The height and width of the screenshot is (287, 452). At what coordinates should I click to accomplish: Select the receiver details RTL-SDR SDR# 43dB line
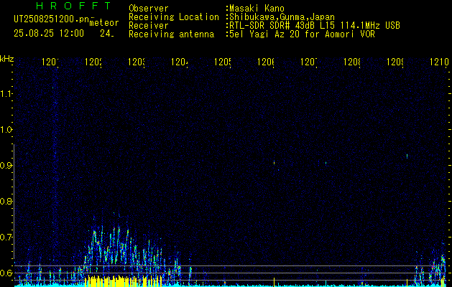pyautogui.click(x=315, y=26)
